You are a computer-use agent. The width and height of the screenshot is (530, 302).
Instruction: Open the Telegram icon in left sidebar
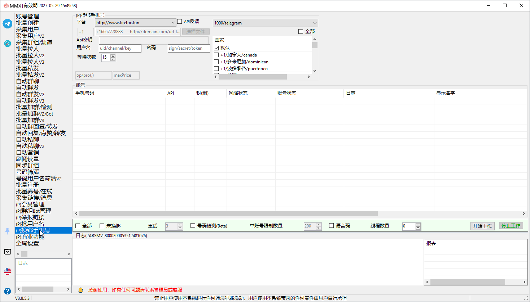tap(8, 24)
